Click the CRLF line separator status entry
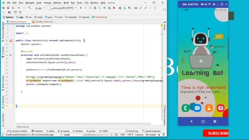 pyautogui.click(x=123, y=135)
